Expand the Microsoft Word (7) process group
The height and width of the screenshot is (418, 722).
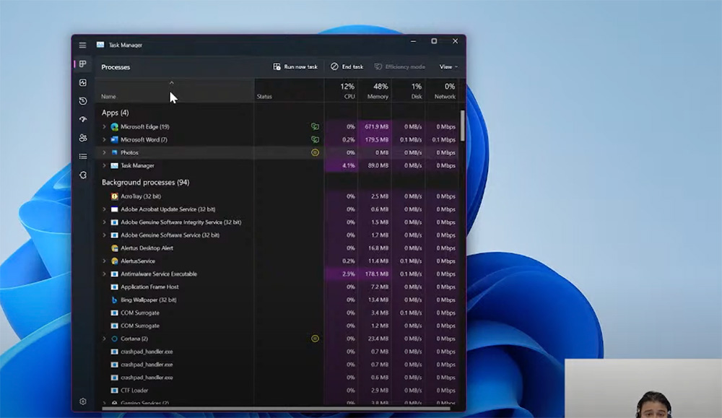point(104,139)
